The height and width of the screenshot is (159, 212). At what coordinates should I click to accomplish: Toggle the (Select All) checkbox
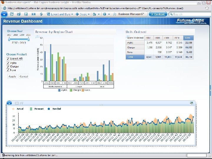click(x=8, y=59)
